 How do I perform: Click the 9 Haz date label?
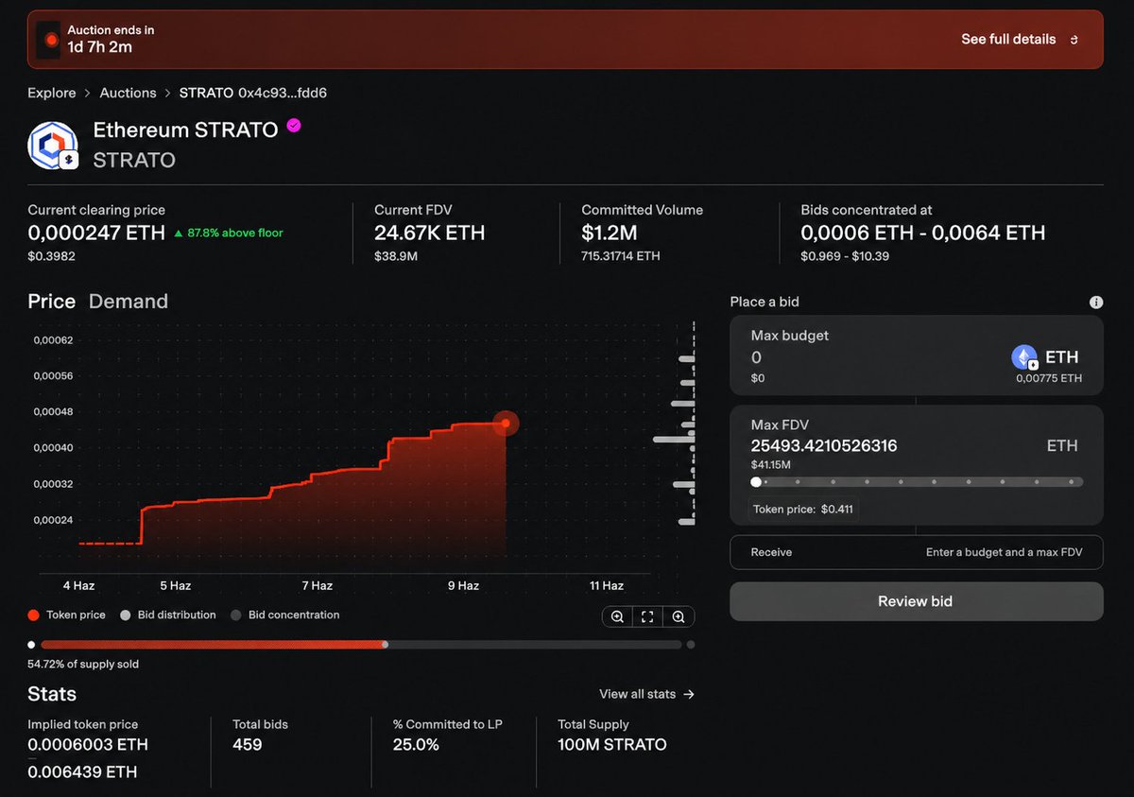[463, 585]
